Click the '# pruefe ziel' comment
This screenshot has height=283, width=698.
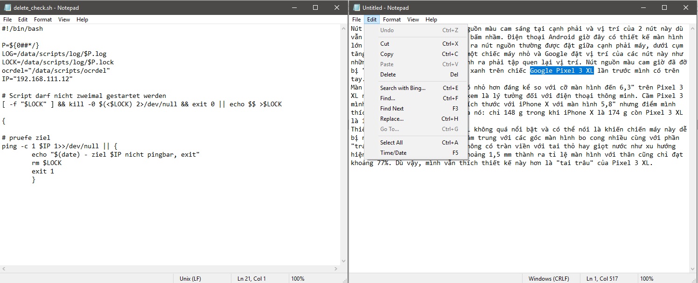(26, 138)
